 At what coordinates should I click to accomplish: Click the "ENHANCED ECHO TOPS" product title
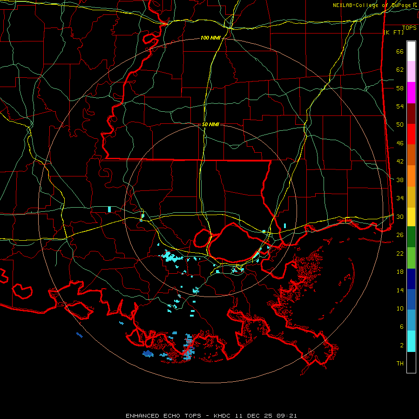point(163,416)
